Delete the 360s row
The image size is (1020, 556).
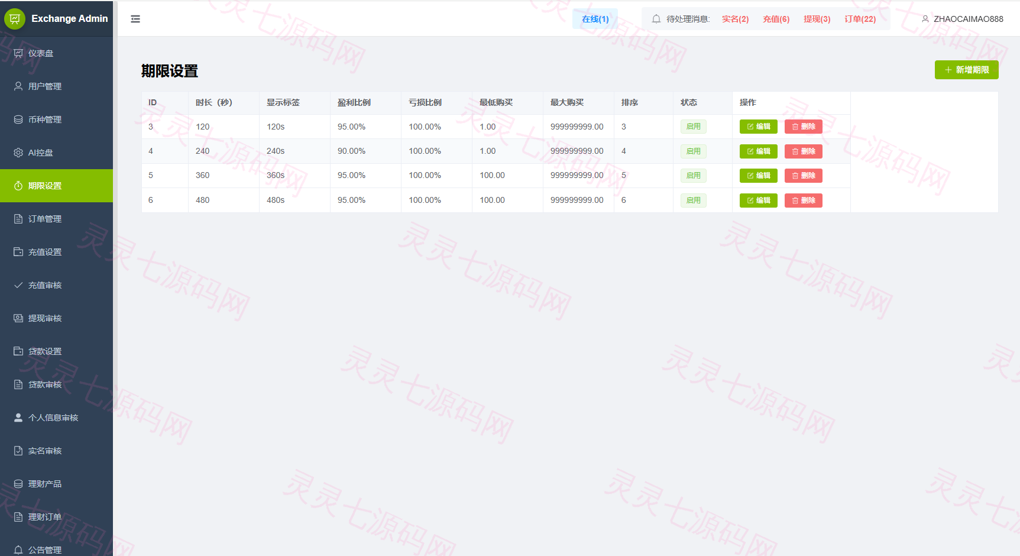[803, 176]
